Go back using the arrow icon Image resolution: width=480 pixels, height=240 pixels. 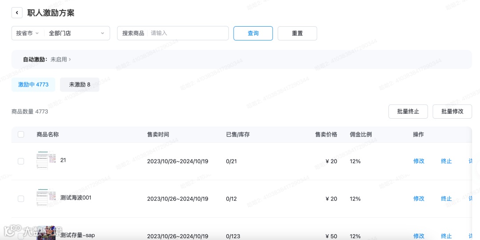17,13
